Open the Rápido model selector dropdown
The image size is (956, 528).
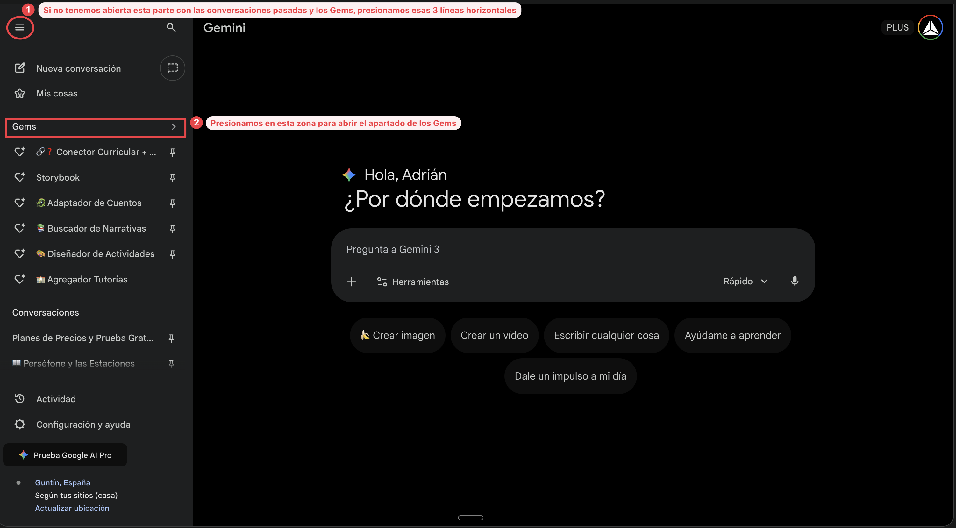coord(745,281)
